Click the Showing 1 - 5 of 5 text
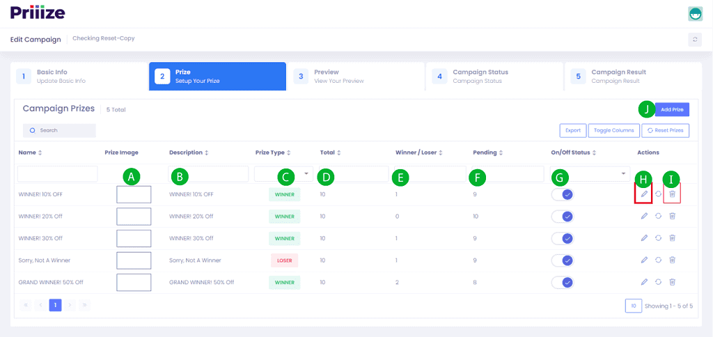 coord(668,306)
